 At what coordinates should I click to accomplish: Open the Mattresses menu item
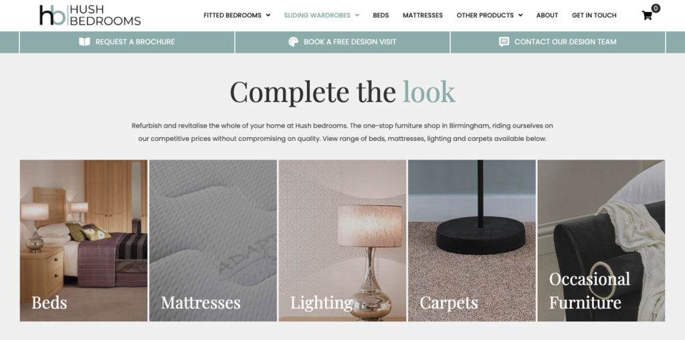[423, 15]
